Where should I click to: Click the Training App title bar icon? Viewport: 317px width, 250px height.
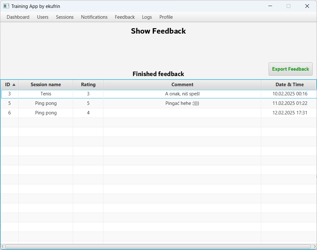(x=6, y=6)
